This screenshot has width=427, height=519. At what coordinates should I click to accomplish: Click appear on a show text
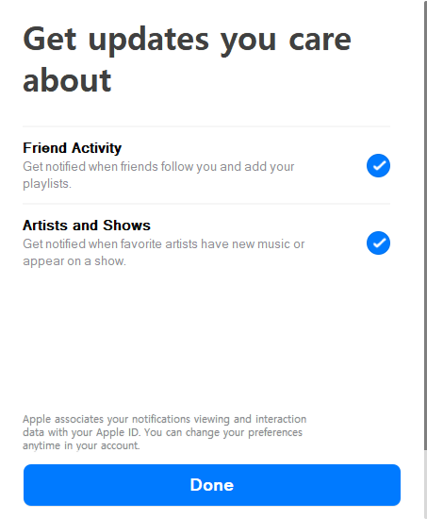click(74, 261)
